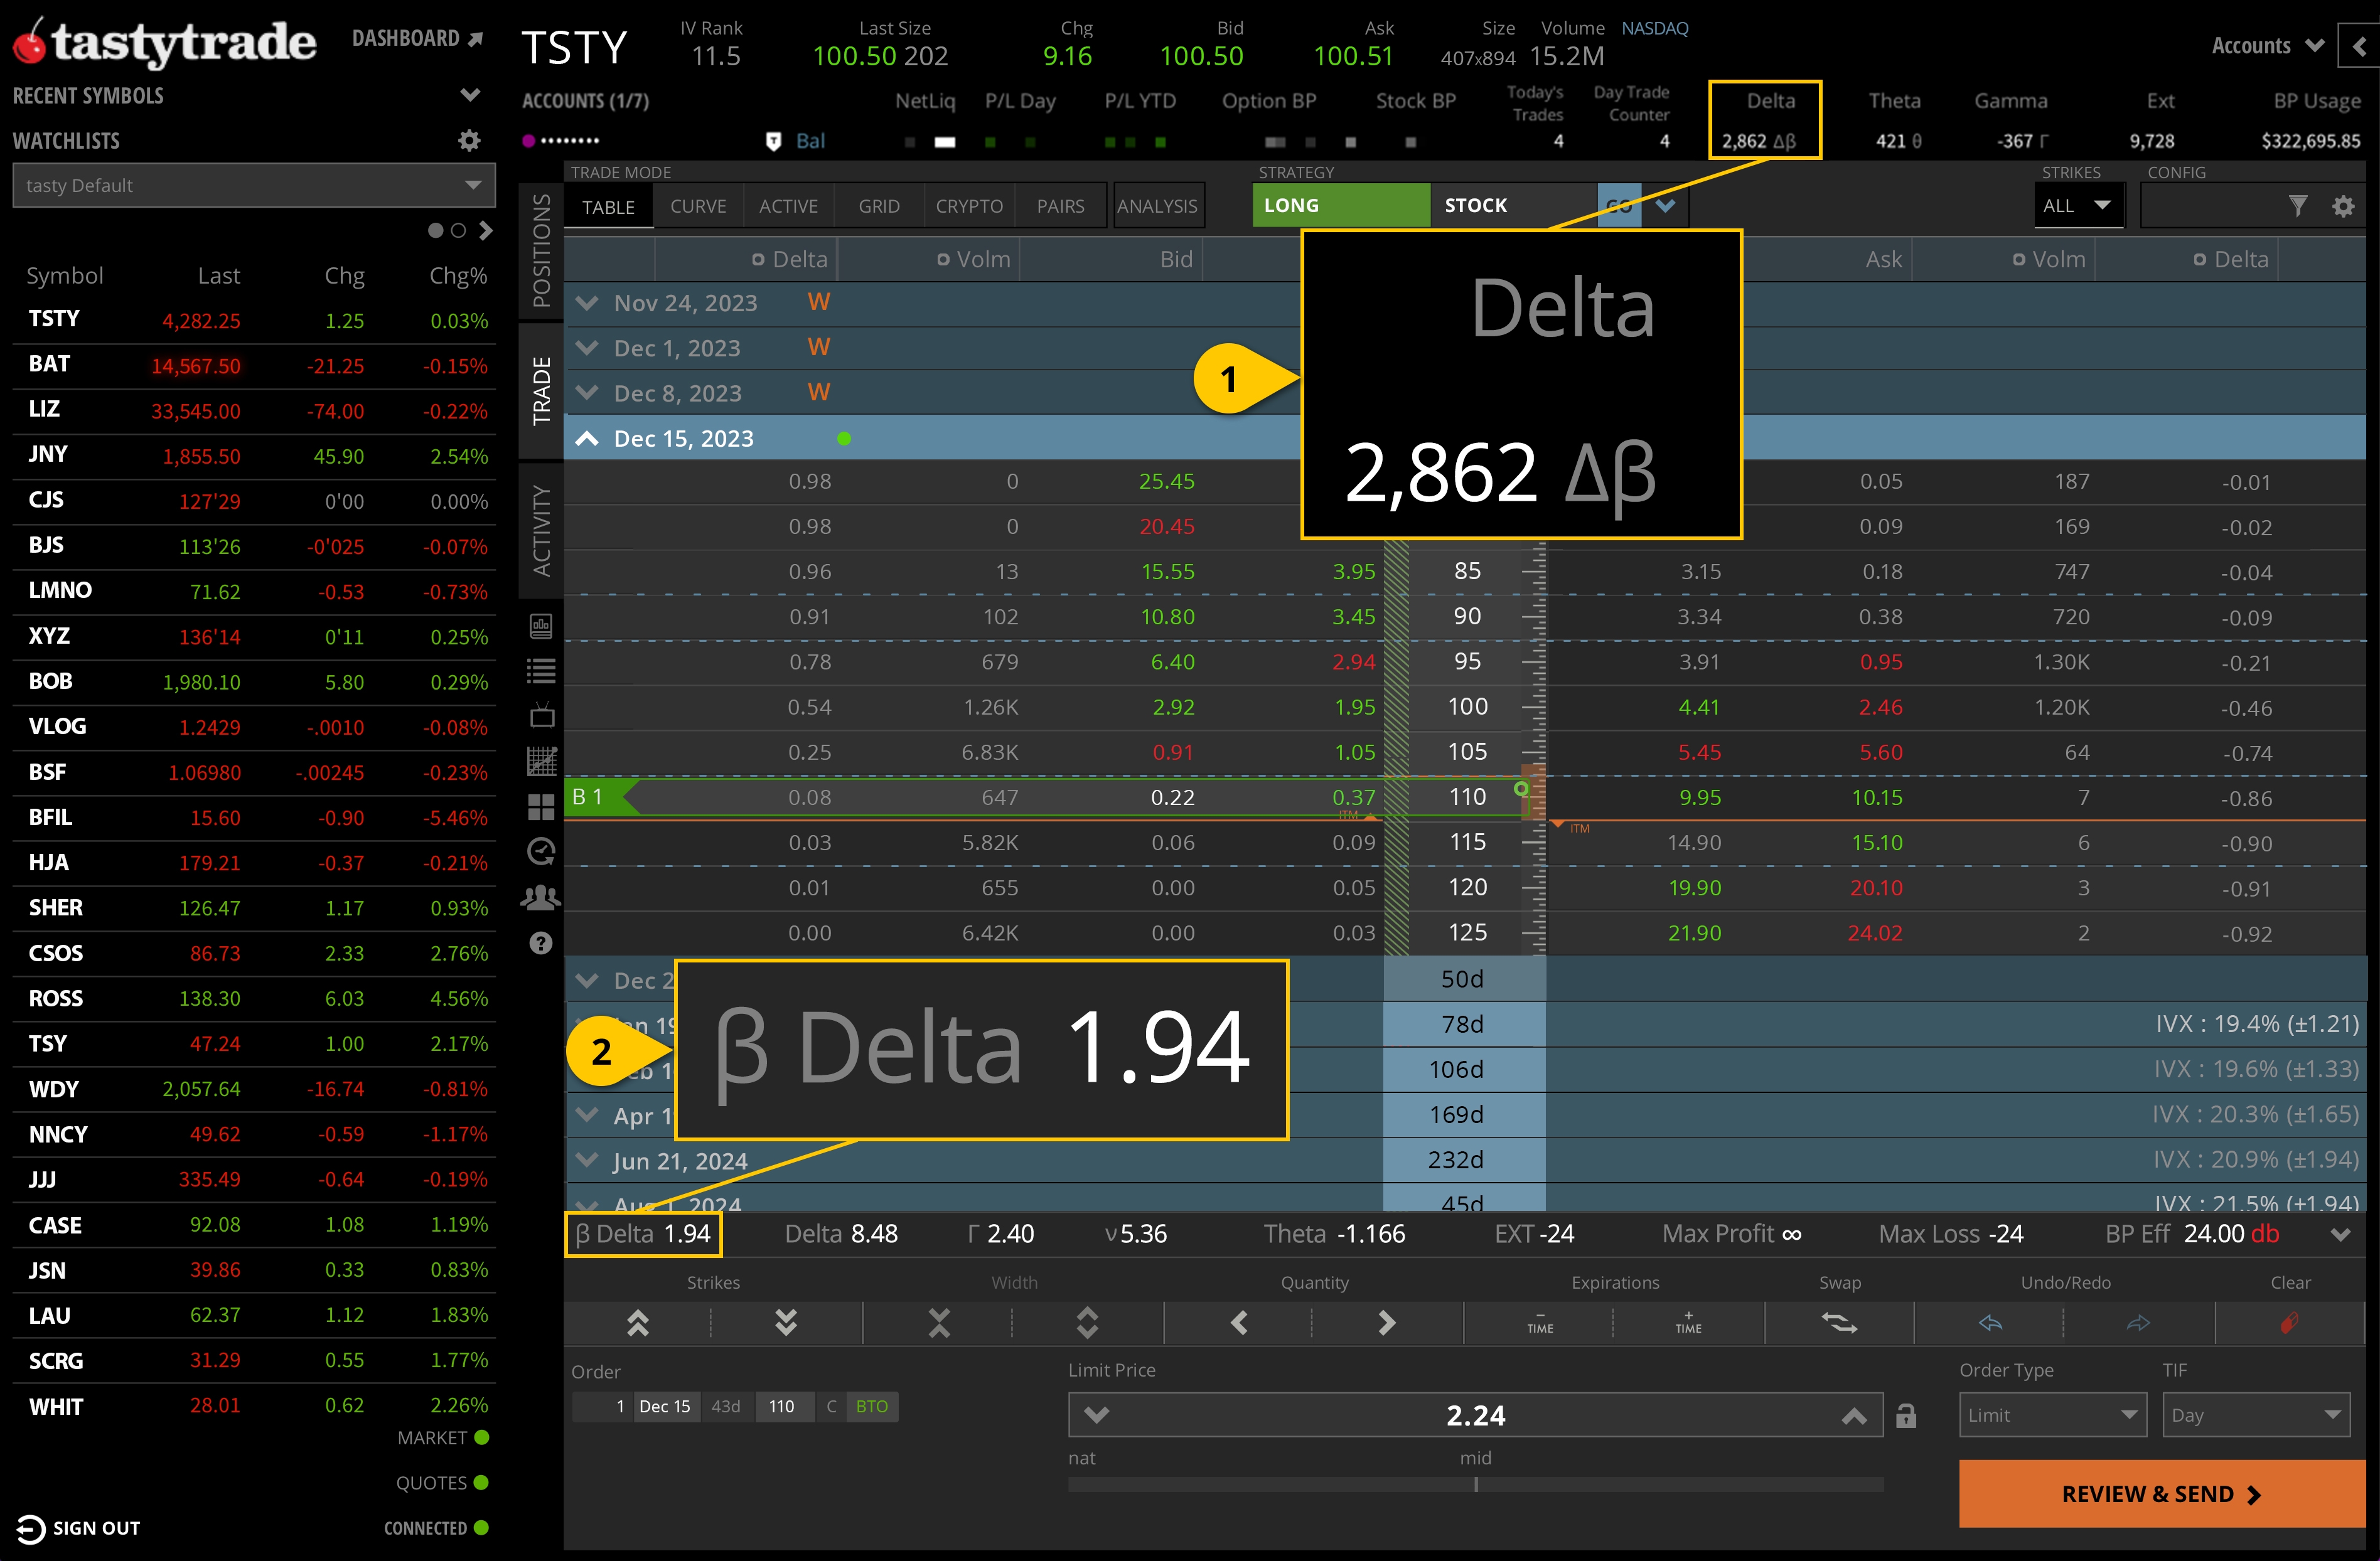The height and width of the screenshot is (1561, 2380).
Task: Click the swap arrows icon under Swap
Action: (1840, 1322)
